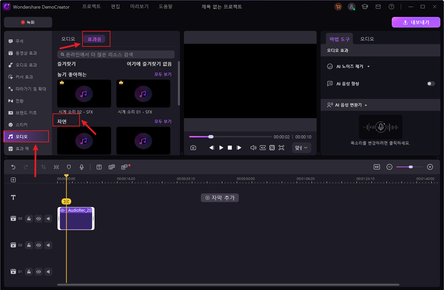Click the help question mark icon
This screenshot has height=290, width=444.
click(x=391, y=7)
